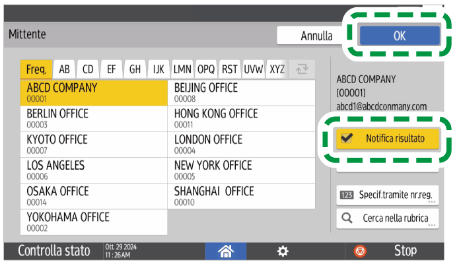Open the UVW tab
This screenshot has width=459, height=264.
[253, 69]
